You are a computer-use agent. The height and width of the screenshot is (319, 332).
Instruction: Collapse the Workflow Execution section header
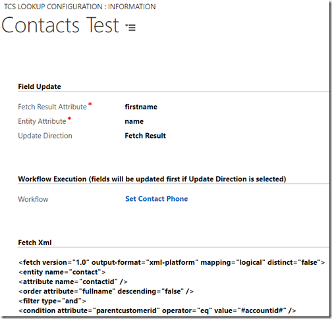tap(152, 179)
